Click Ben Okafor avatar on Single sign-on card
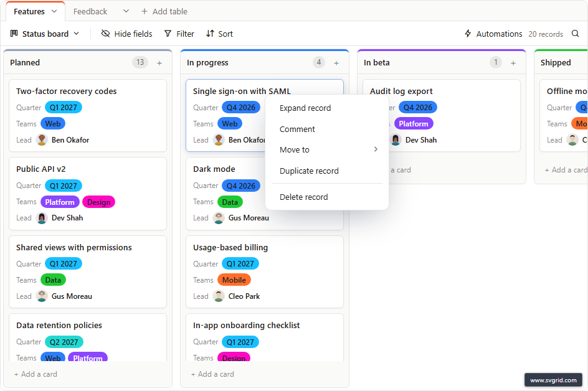Image resolution: width=588 pixels, height=391 pixels. pyautogui.click(x=219, y=140)
